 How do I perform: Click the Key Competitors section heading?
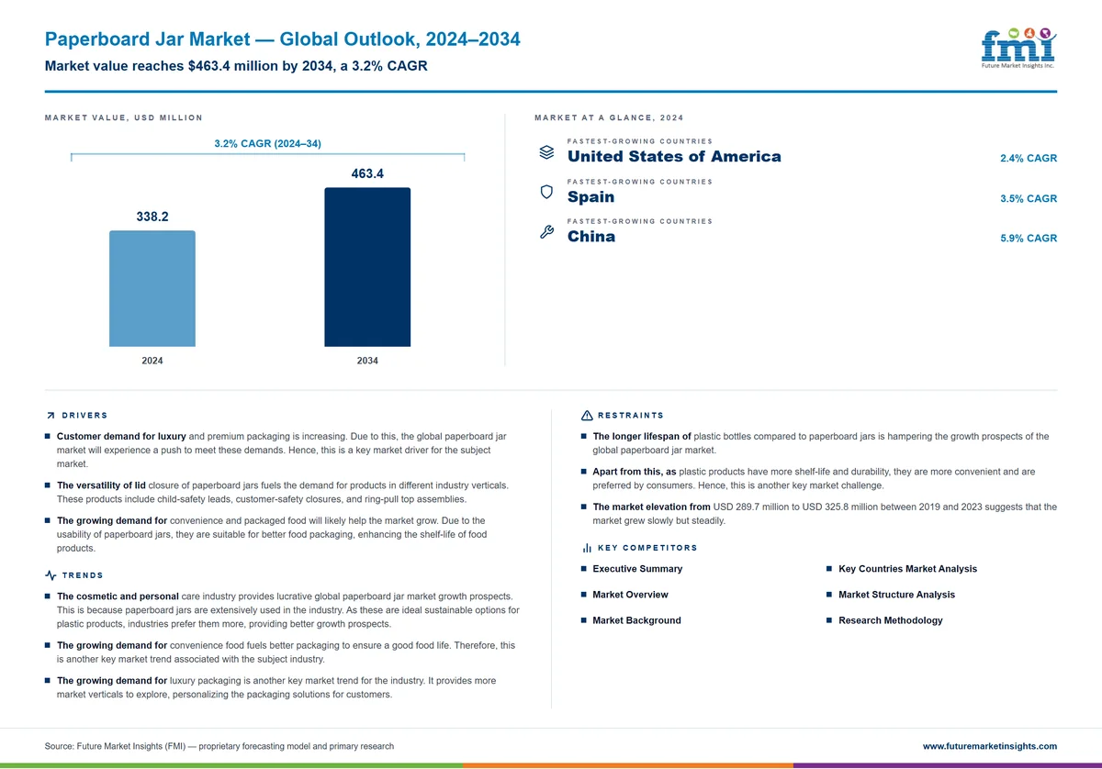click(x=647, y=548)
